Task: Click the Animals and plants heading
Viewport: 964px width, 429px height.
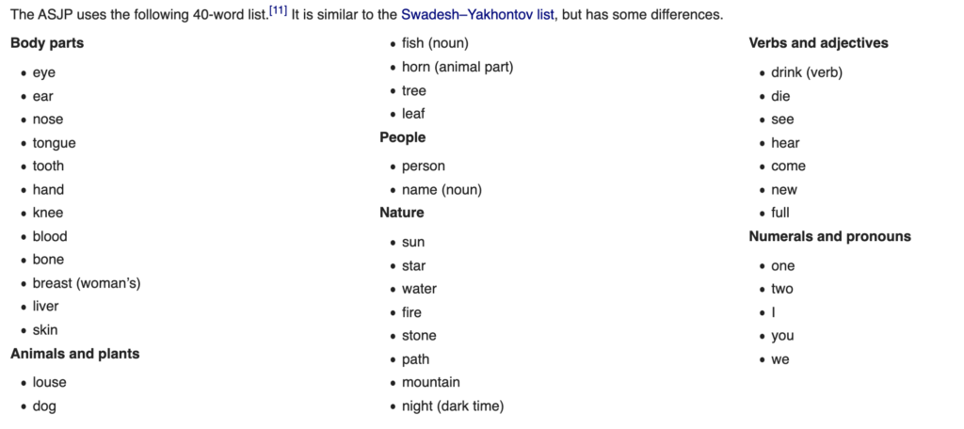Action: (74, 354)
